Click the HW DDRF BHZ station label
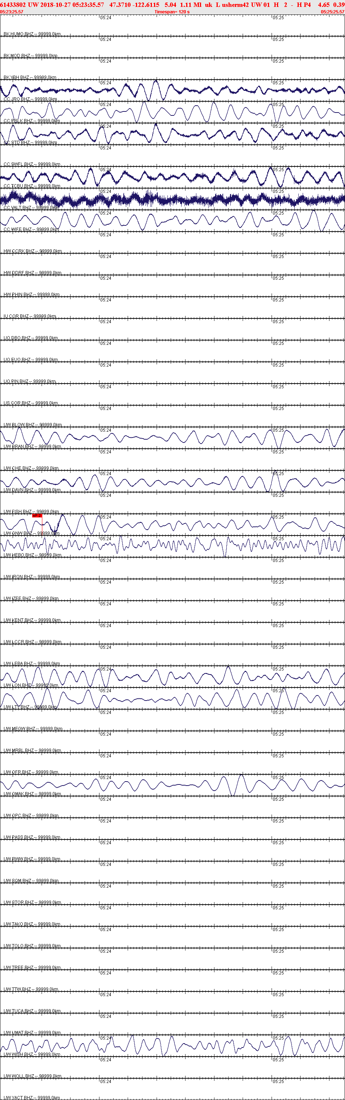Image resolution: width=345 pixels, height=1100 pixels. point(33,273)
